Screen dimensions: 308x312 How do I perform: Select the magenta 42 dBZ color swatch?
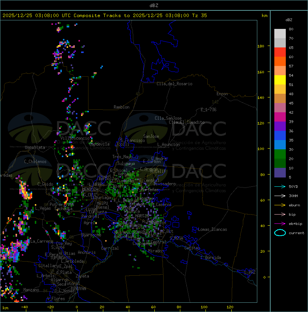280,117
